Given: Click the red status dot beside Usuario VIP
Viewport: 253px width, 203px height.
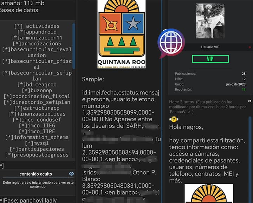Looking at the screenshot, I should (x=250, y=47).
